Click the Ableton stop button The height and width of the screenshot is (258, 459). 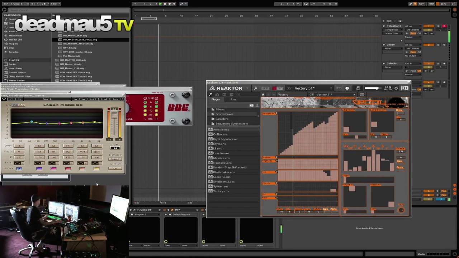tap(165, 4)
